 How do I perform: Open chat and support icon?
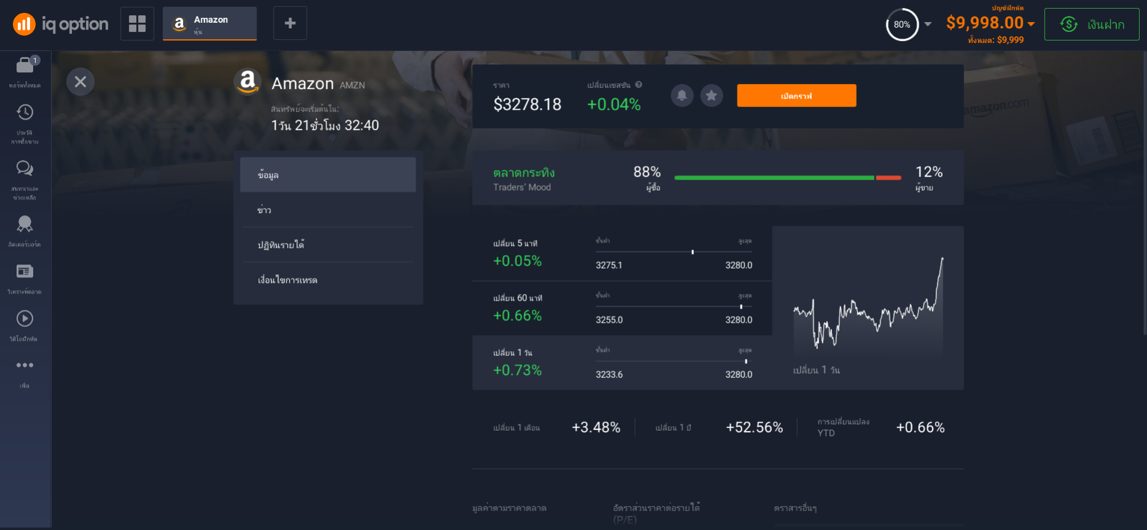point(25,168)
